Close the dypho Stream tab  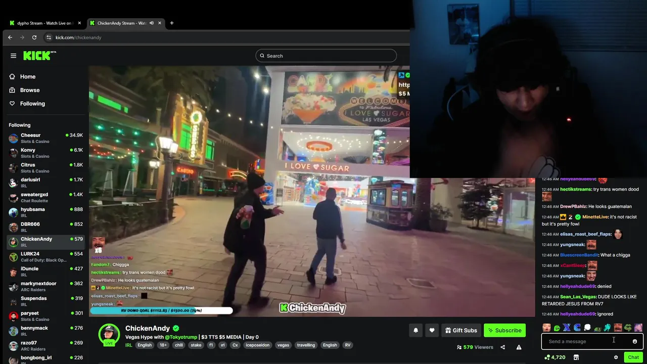80,23
